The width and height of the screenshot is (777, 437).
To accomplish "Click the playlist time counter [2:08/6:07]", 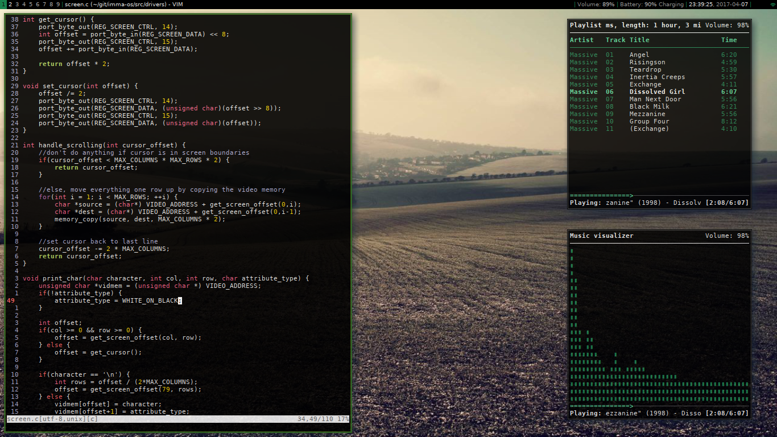I will click(727, 203).
